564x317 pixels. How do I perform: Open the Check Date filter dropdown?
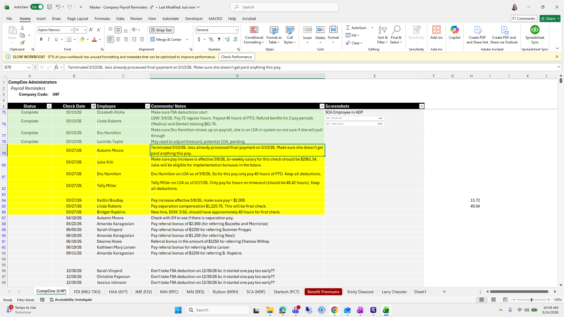click(x=93, y=106)
